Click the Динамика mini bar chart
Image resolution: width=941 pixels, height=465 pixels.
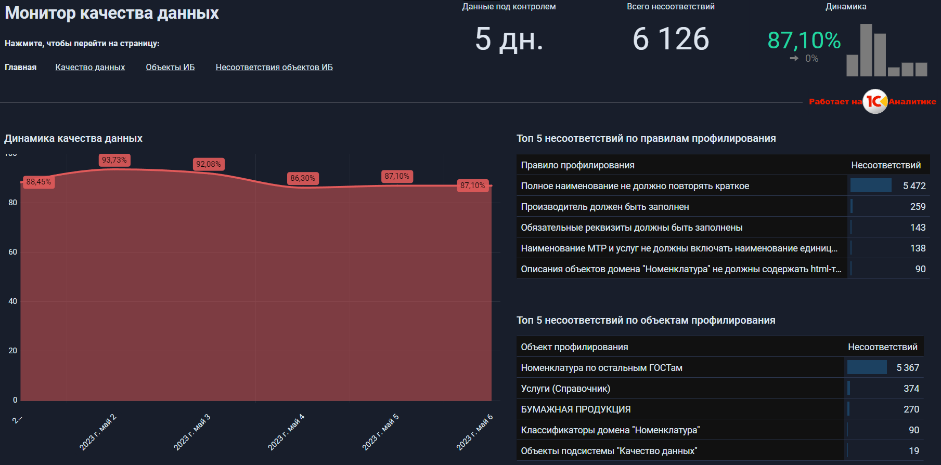[887, 50]
